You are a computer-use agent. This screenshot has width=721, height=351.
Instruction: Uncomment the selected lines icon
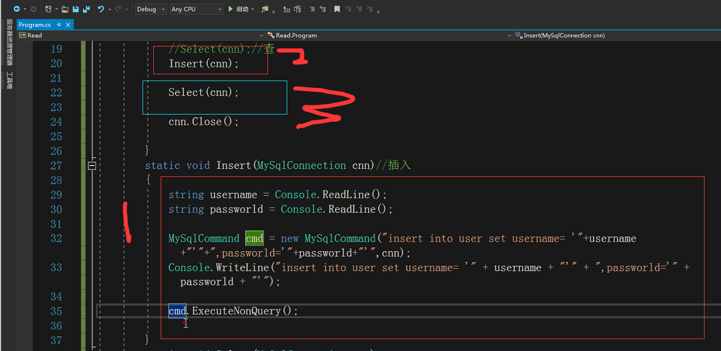322,9
